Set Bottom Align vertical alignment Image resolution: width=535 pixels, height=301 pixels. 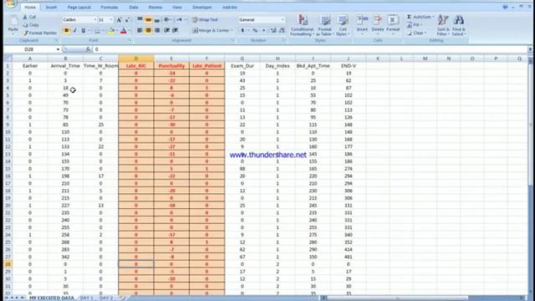pyautogui.click(x=156, y=20)
